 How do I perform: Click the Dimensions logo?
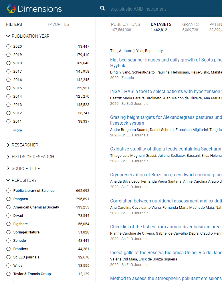[x=34, y=9]
